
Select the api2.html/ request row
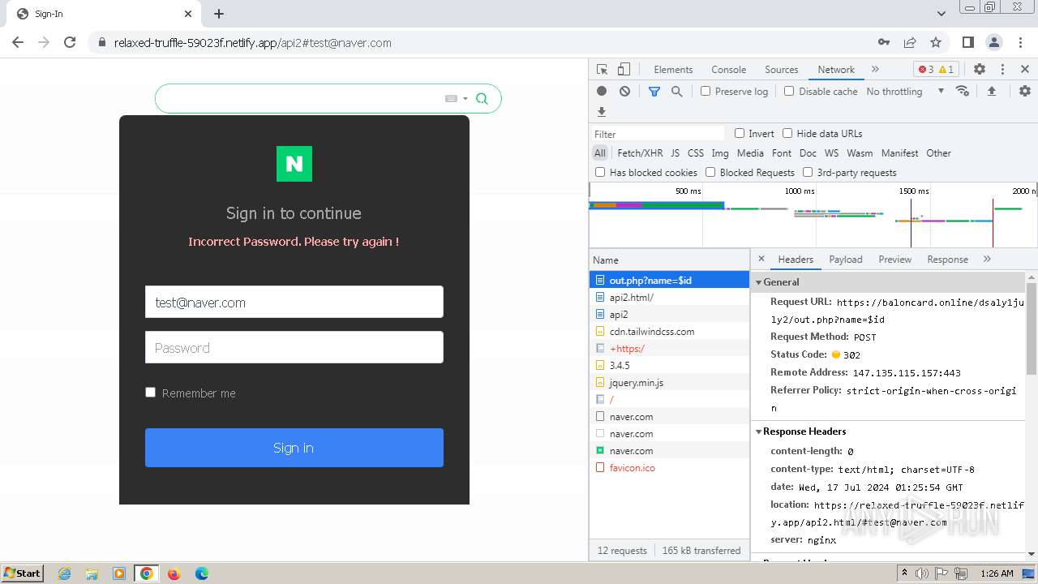coord(669,297)
